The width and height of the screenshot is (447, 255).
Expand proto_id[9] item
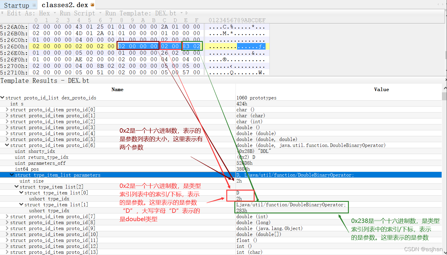(x=7, y=228)
